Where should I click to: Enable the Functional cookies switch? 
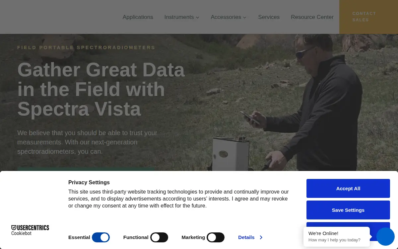(x=159, y=237)
